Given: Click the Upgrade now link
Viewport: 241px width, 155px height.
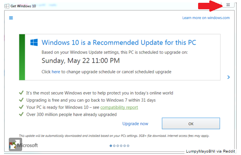Looking at the screenshot, I should [135, 124].
